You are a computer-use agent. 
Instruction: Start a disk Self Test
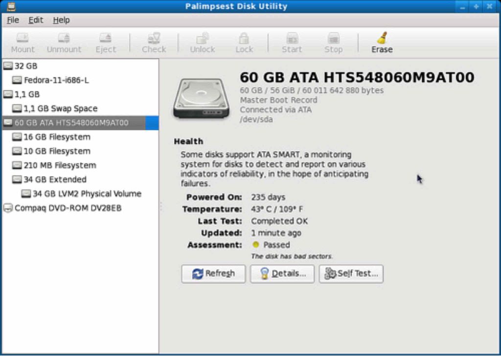tap(351, 274)
